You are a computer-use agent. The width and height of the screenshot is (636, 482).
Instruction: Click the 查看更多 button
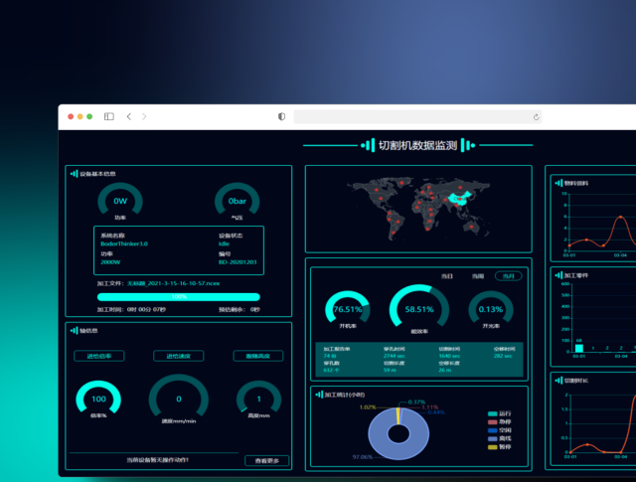coord(267,460)
